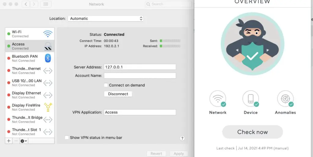Click the yellow FireWire icon
The height and width of the screenshot is (157, 313).
(x=48, y=107)
